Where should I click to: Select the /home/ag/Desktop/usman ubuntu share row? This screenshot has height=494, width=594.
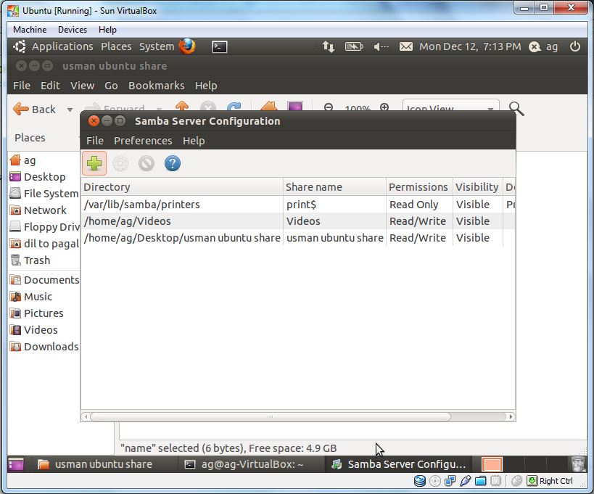click(298, 237)
